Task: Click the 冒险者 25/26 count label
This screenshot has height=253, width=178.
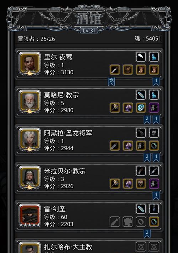Action: (36, 39)
